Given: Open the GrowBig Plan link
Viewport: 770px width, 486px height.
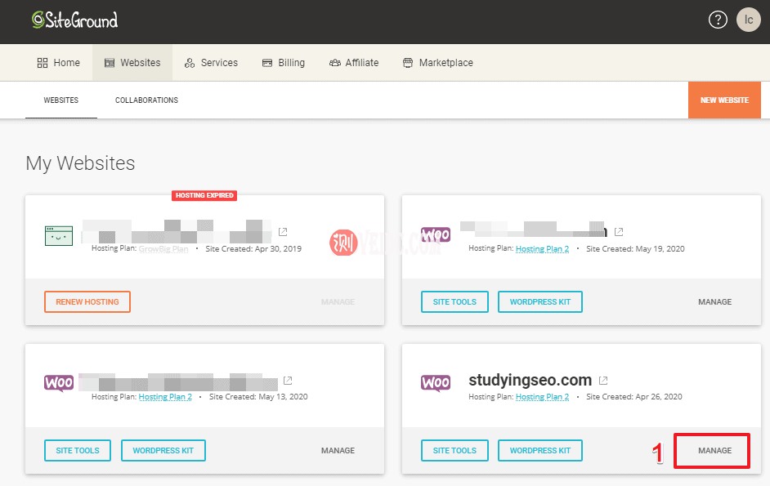Looking at the screenshot, I should click(163, 249).
